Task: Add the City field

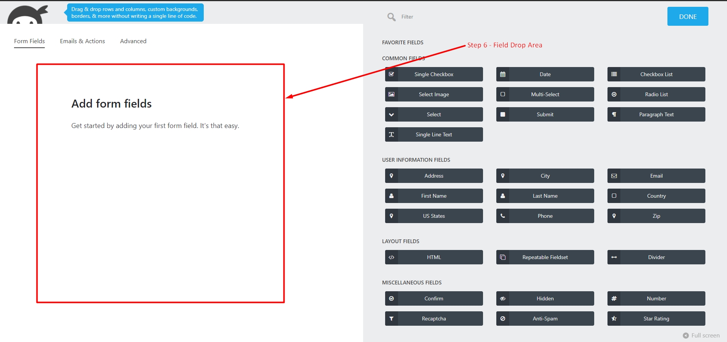Action: [545, 176]
